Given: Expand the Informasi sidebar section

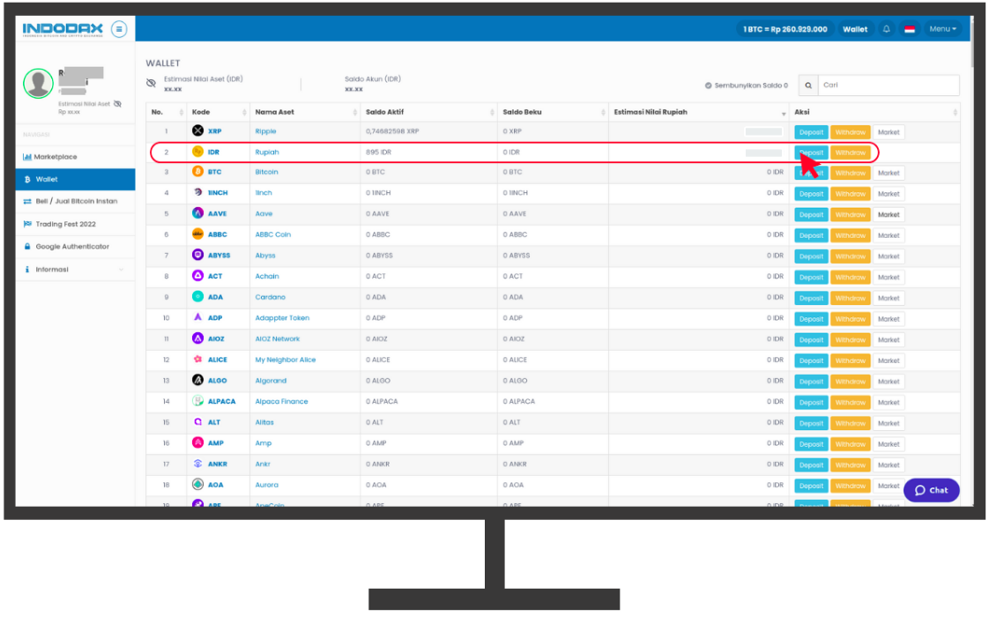Looking at the screenshot, I should pos(75,270).
